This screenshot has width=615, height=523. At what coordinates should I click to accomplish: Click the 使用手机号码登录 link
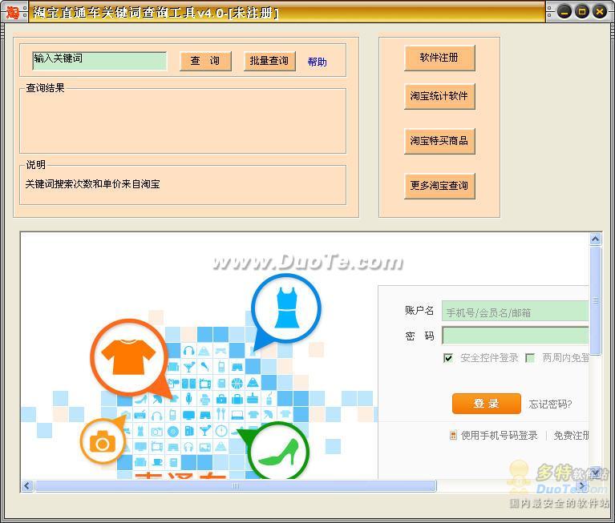tap(500, 435)
